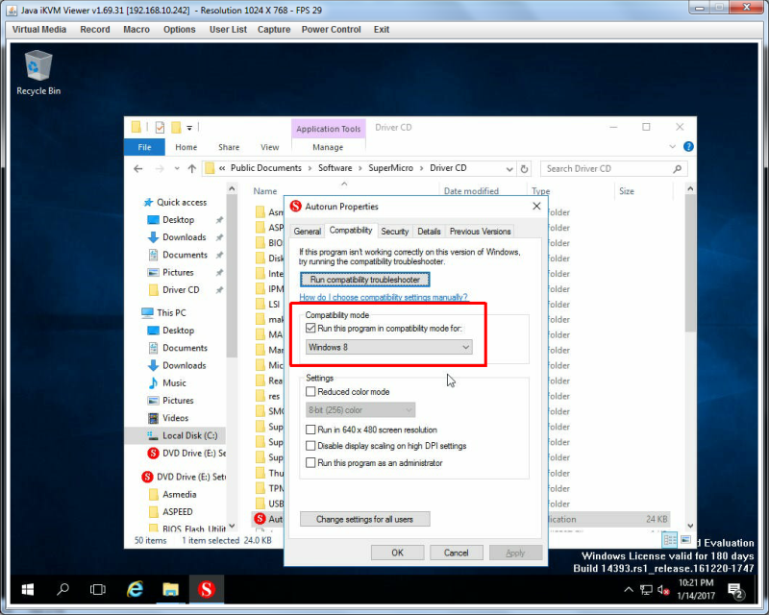The width and height of the screenshot is (769, 615).
Task: Sort by Date modified column header
Action: [471, 191]
